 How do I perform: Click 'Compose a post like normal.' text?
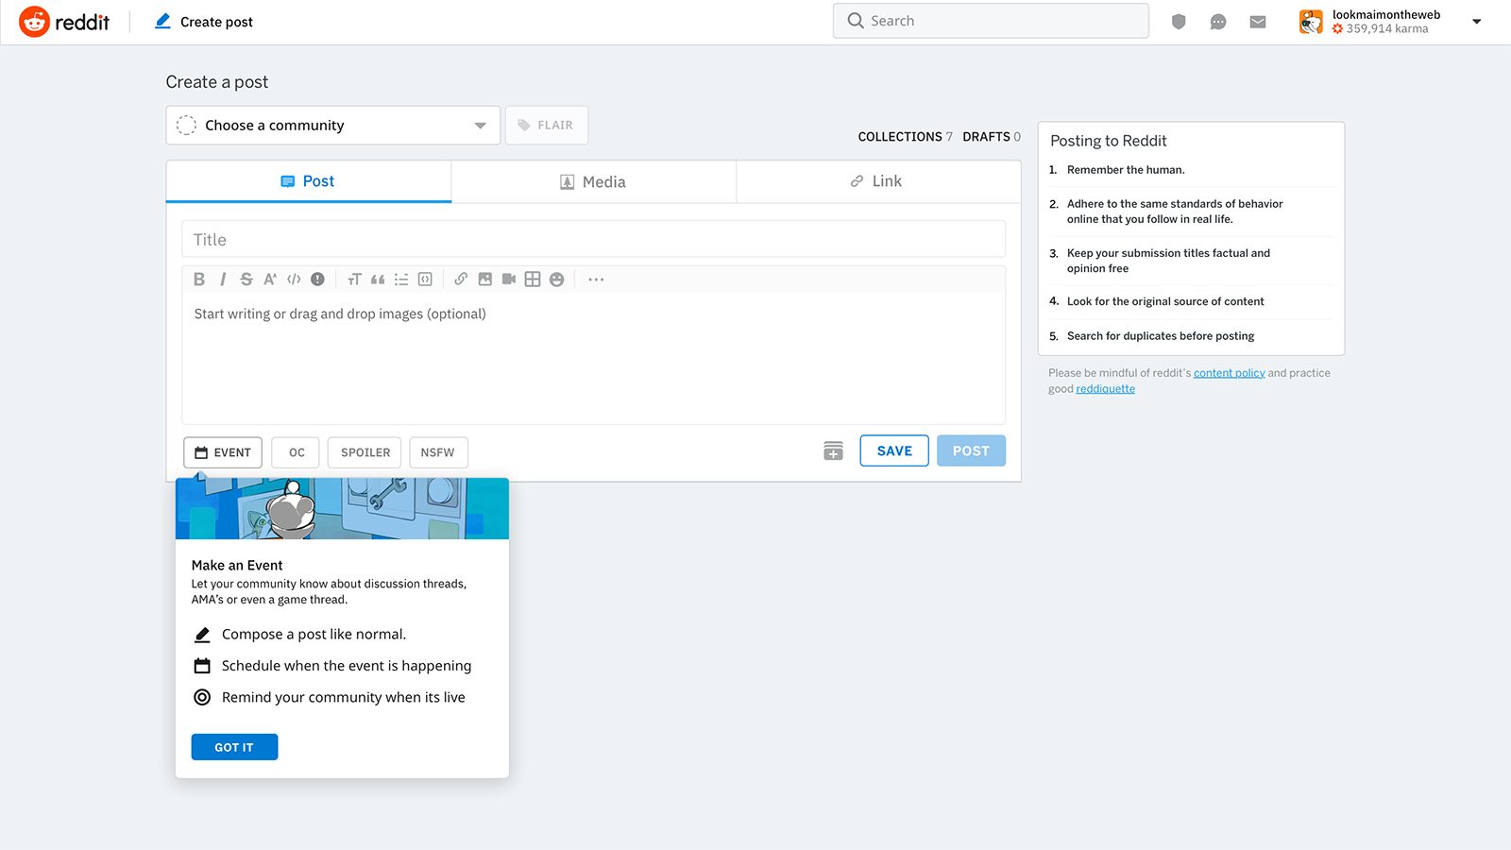point(314,635)
